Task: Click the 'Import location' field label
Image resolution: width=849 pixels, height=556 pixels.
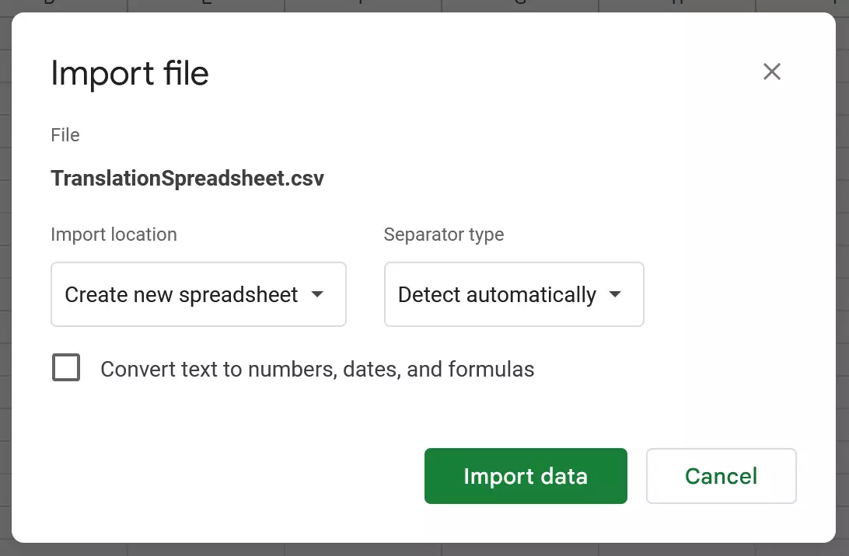Action: pos(114,235)
